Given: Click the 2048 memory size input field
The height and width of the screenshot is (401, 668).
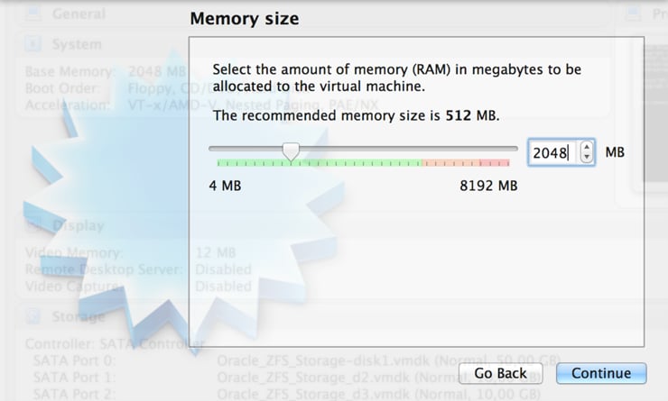Looking at the screenshot, I should [x=549, y=153].
